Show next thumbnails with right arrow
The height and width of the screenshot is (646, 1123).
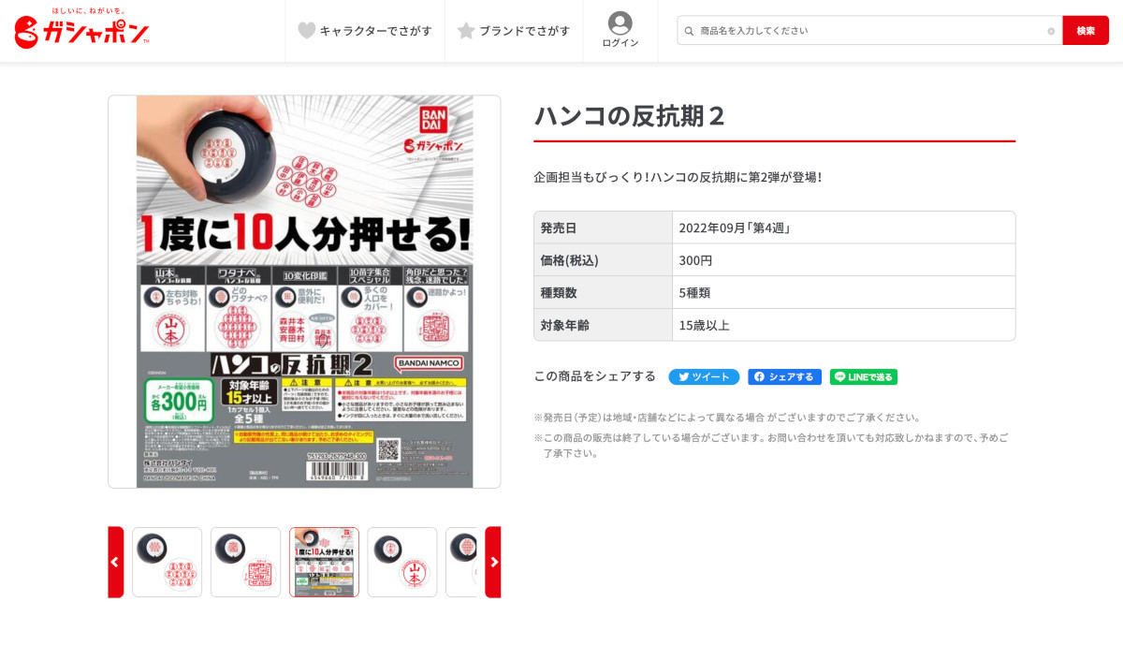[493, 562]
